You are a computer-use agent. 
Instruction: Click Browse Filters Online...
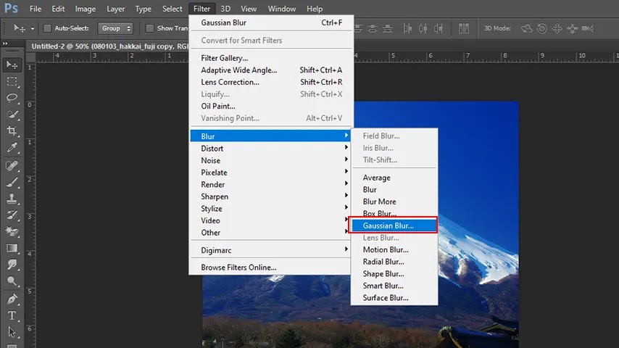point(270,268)
